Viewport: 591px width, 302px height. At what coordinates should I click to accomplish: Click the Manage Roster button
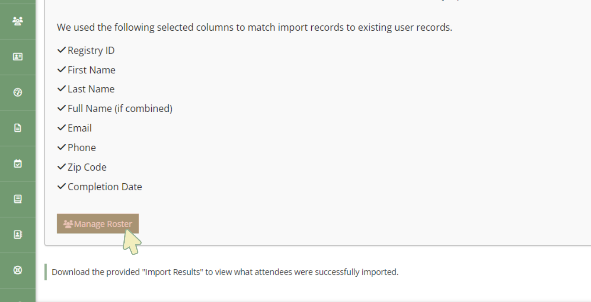pyautogui.click(x=98, y=224)
